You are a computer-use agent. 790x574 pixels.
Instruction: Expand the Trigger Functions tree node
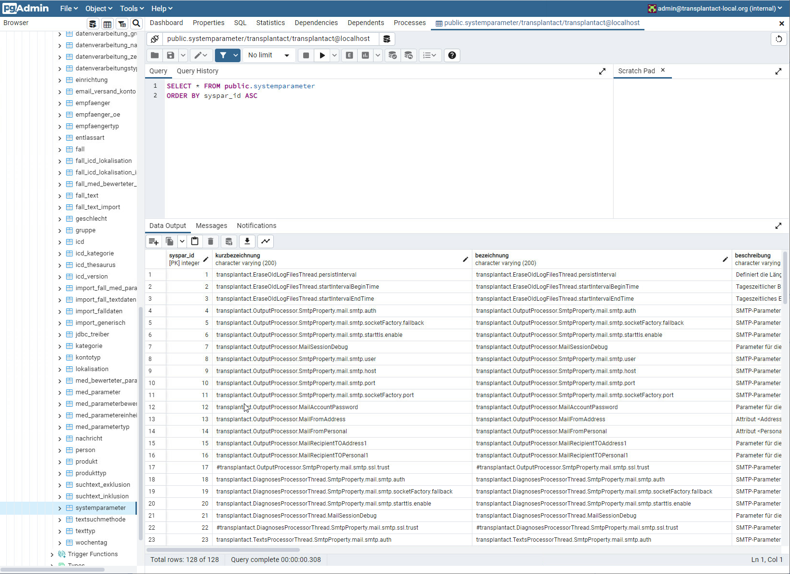click(x=52, y=554)
